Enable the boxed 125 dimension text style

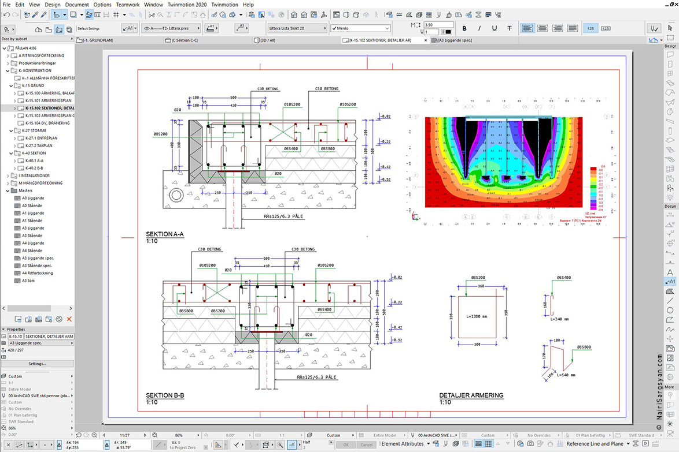(606, 28)
